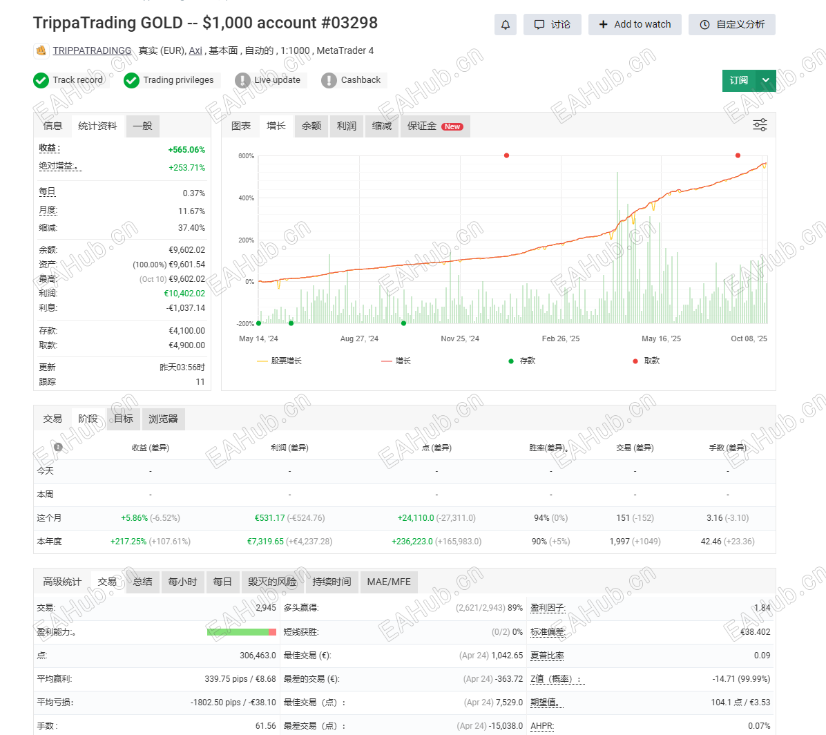Screen dimensions: 826x735
Task: Open the 保证金 margin tab
Action: click(435, 126)
